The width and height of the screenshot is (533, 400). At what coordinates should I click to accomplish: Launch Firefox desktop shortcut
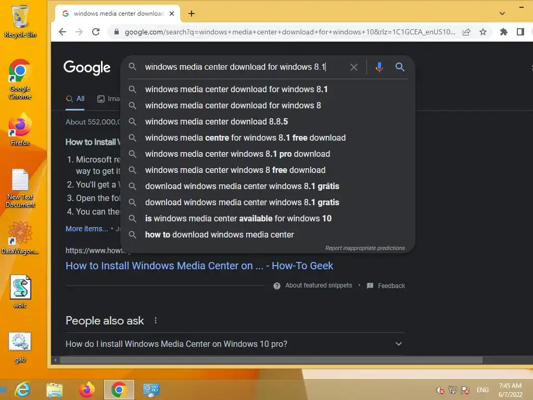point(20,130)
